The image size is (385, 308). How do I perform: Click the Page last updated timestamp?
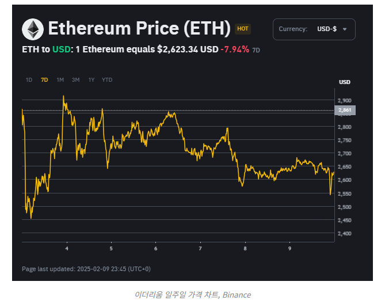point(86,269)
